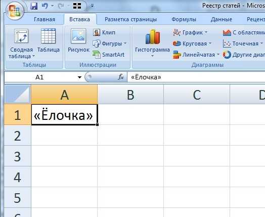Undo the last action
The image size is (265, 217).
45,6
